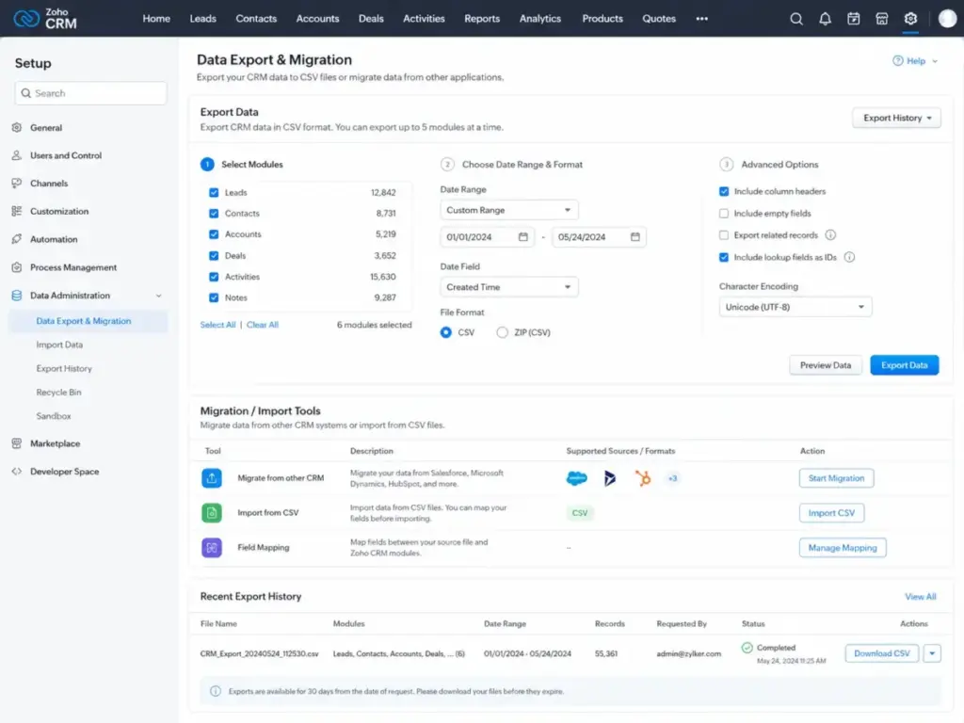Image resolution: width=964 pixels, height=723 pixels.
Task: Enable Export related records checkbox
Action: pyautogui.click(x=724, y=234)
